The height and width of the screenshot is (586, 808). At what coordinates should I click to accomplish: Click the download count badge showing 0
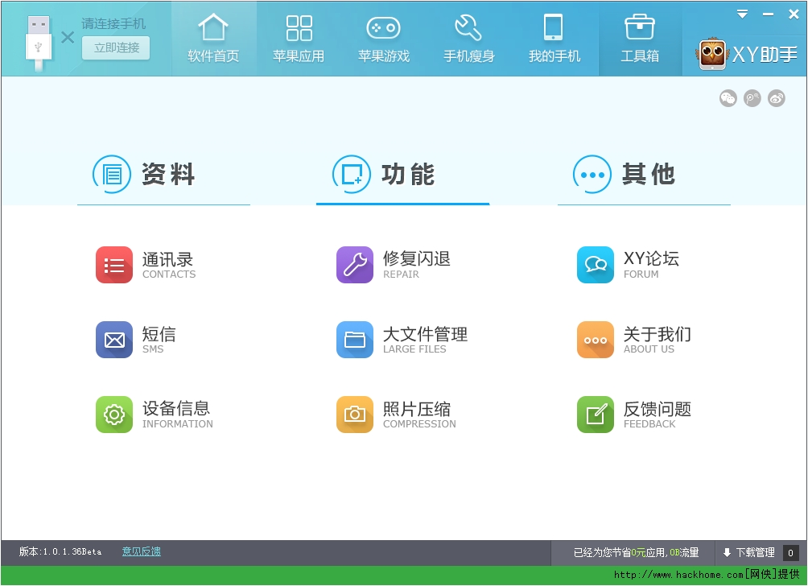[790, 553]
